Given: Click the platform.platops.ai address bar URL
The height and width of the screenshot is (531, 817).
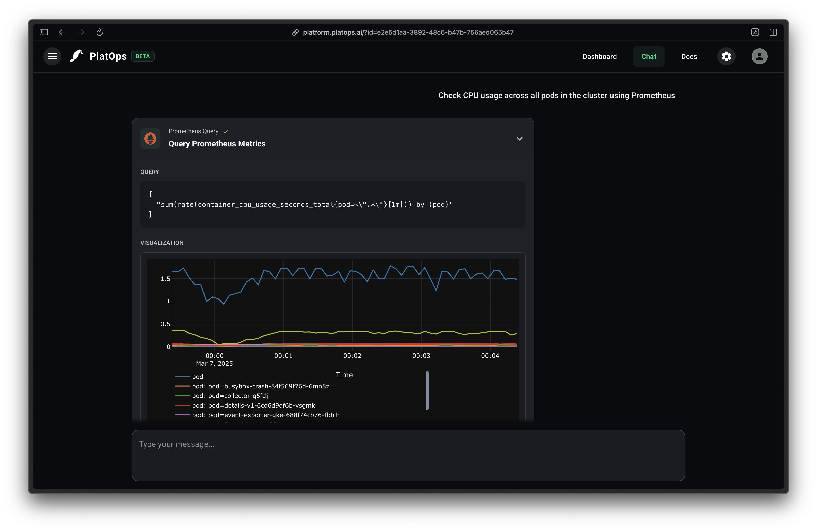Looking at the screenshot, I should 408,32.
